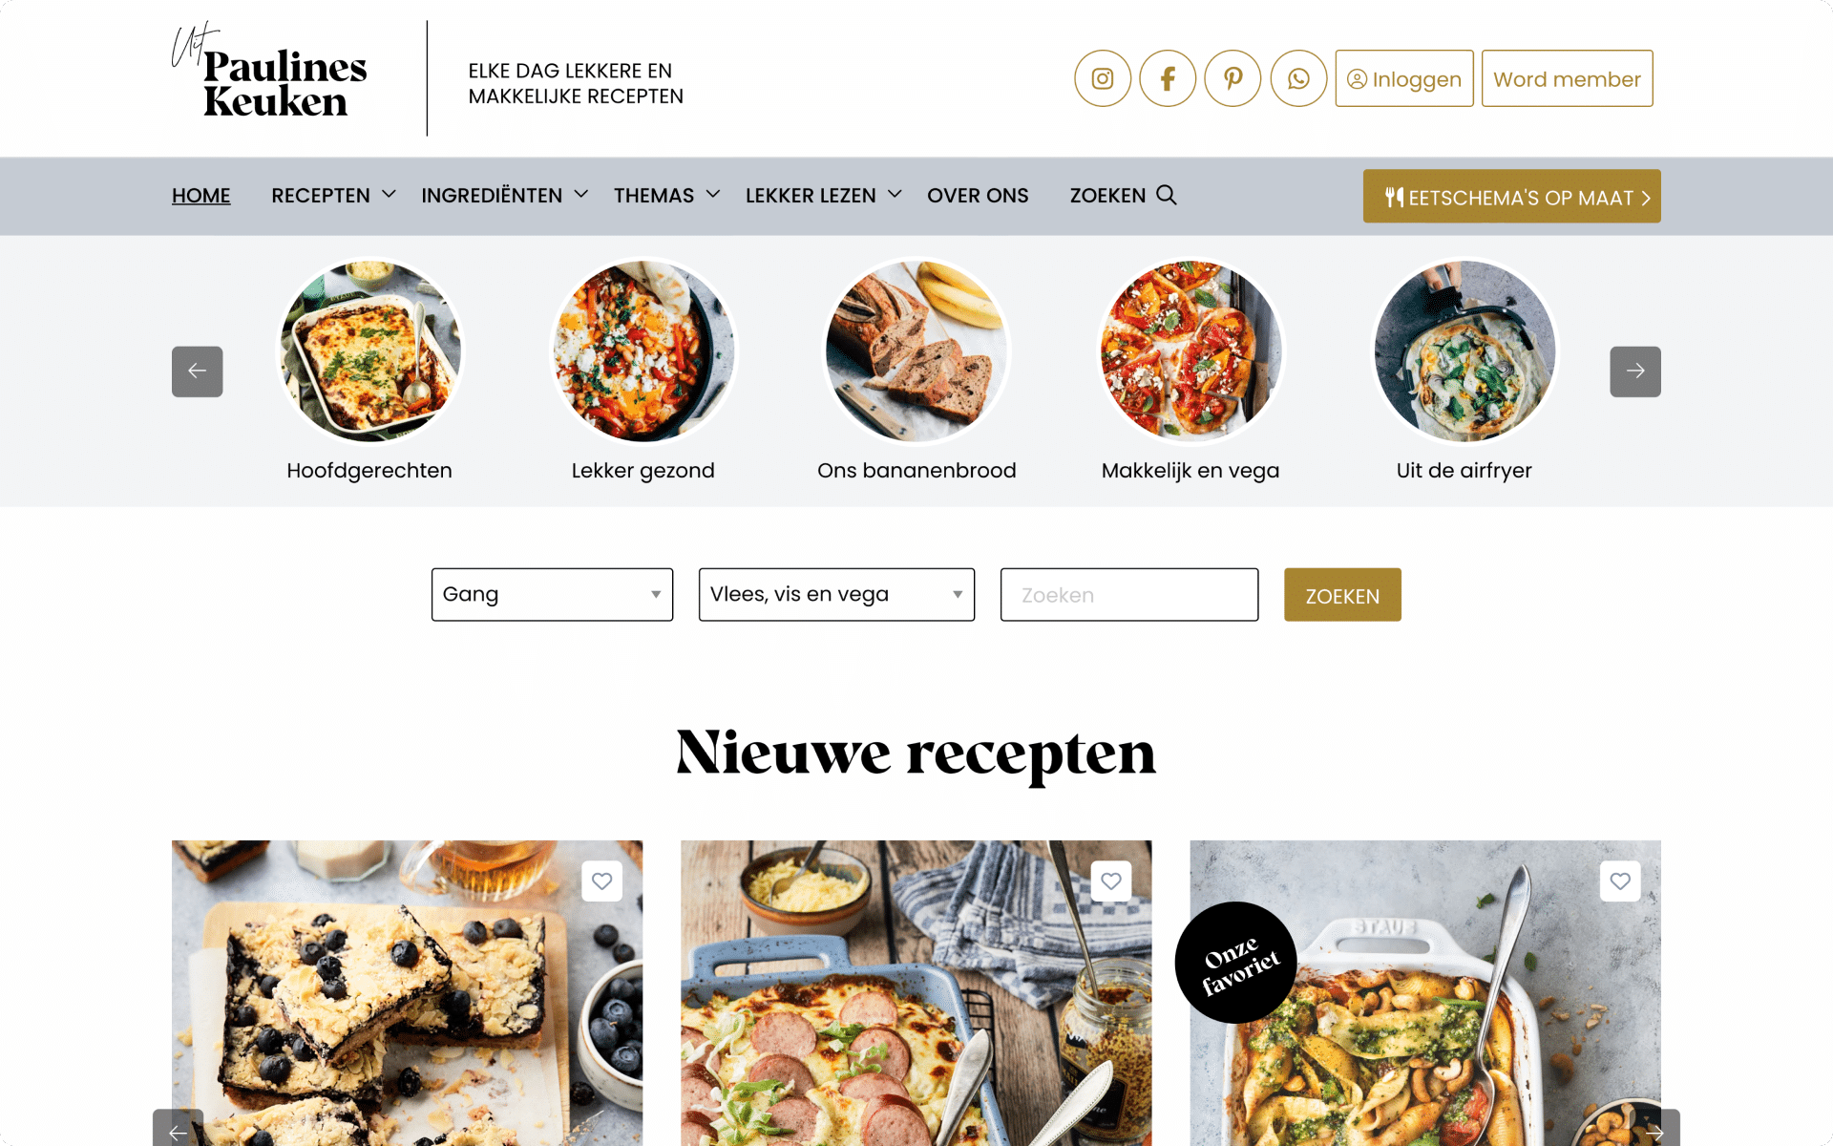Viewport: 1833px width, 1146px height.
Task: Open the Pinterest icon link
Action: [1233, 78]
